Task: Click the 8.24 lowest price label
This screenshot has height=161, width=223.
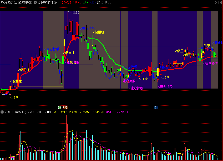Action: [x=8, y=95]
